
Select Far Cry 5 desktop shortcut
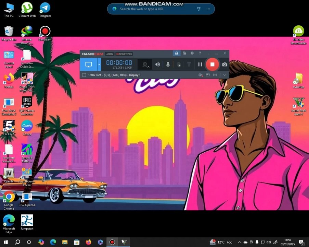pos(9,128)
